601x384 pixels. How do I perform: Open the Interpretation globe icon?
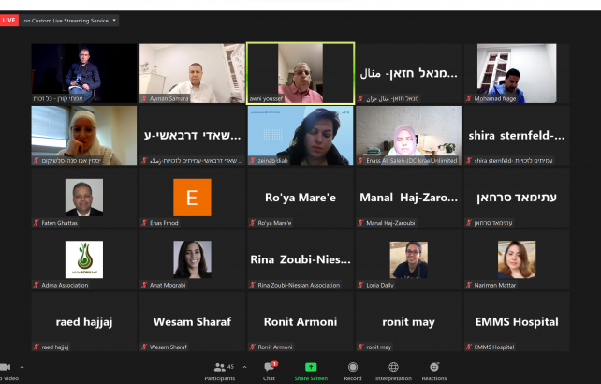(393, 367)
